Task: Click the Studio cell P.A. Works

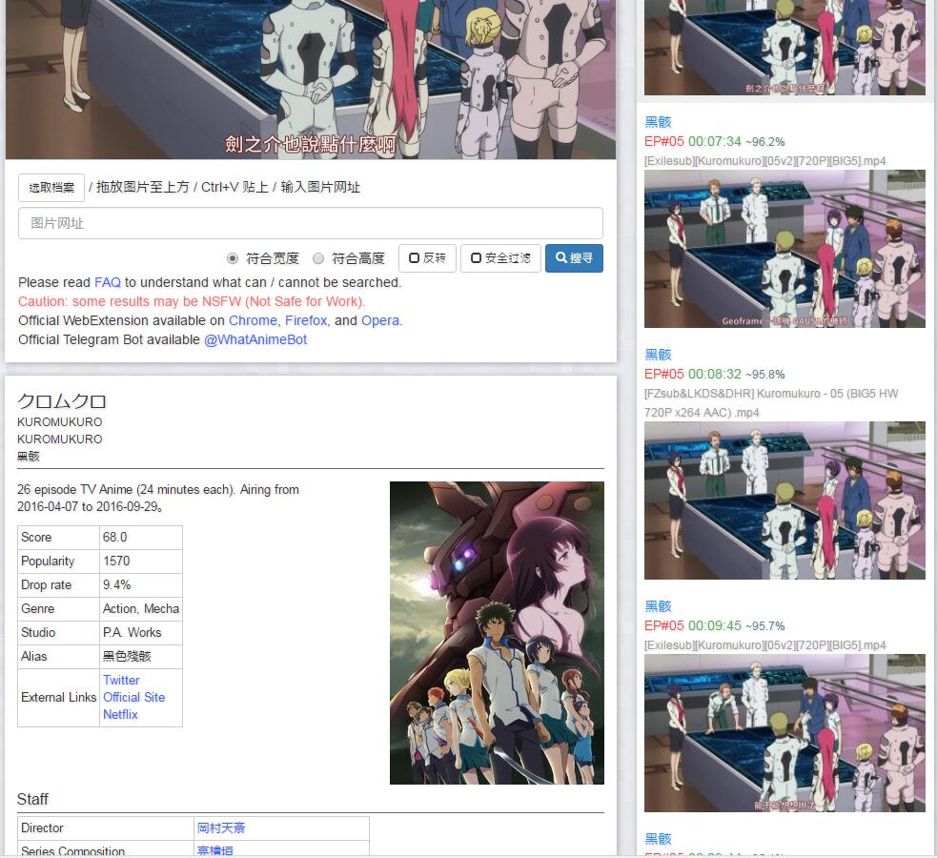Action: click(140, 633)
